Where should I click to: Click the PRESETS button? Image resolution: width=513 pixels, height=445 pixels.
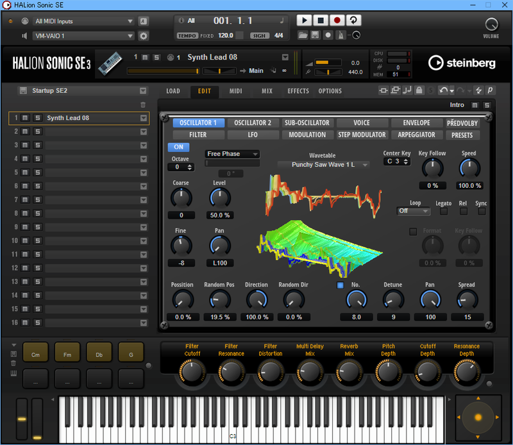pos(462,135)
